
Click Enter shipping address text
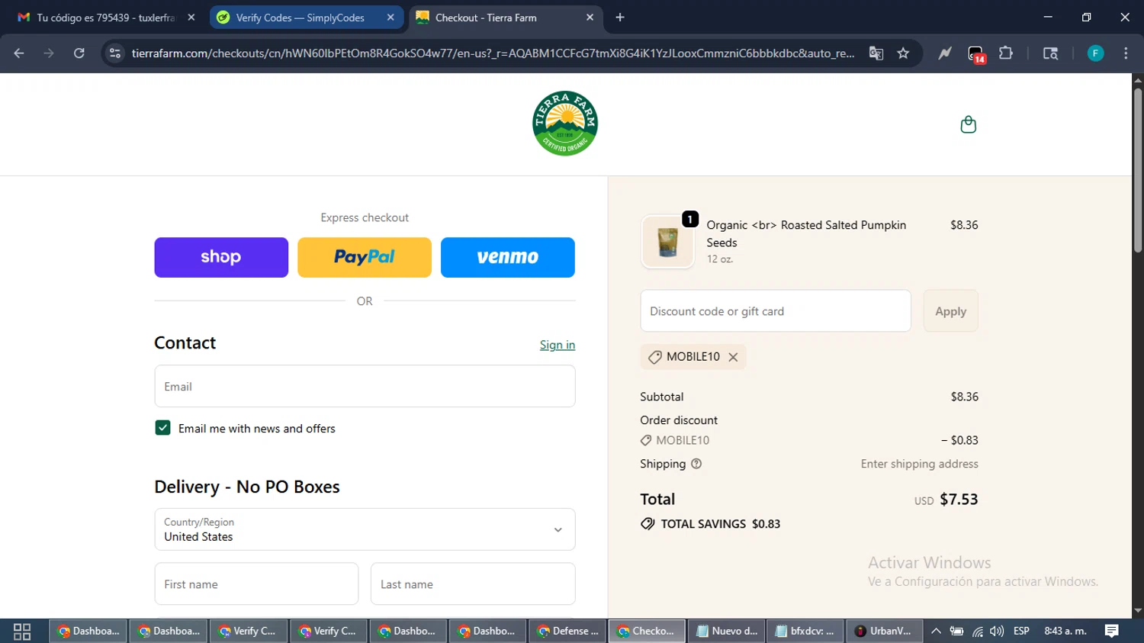tap(919, 464)
